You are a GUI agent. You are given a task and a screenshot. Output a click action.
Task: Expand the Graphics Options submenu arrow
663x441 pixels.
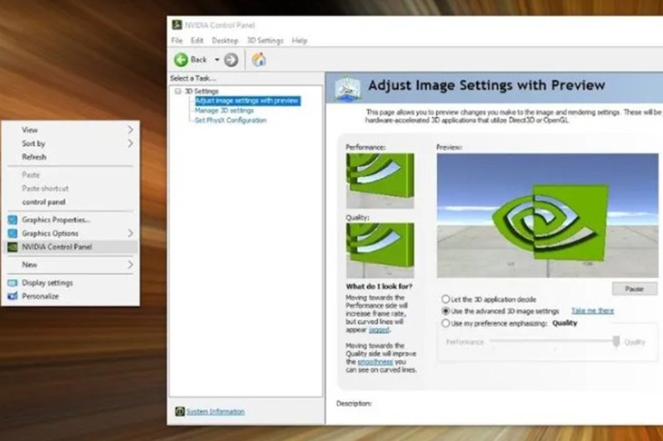(x=130, y=233)
